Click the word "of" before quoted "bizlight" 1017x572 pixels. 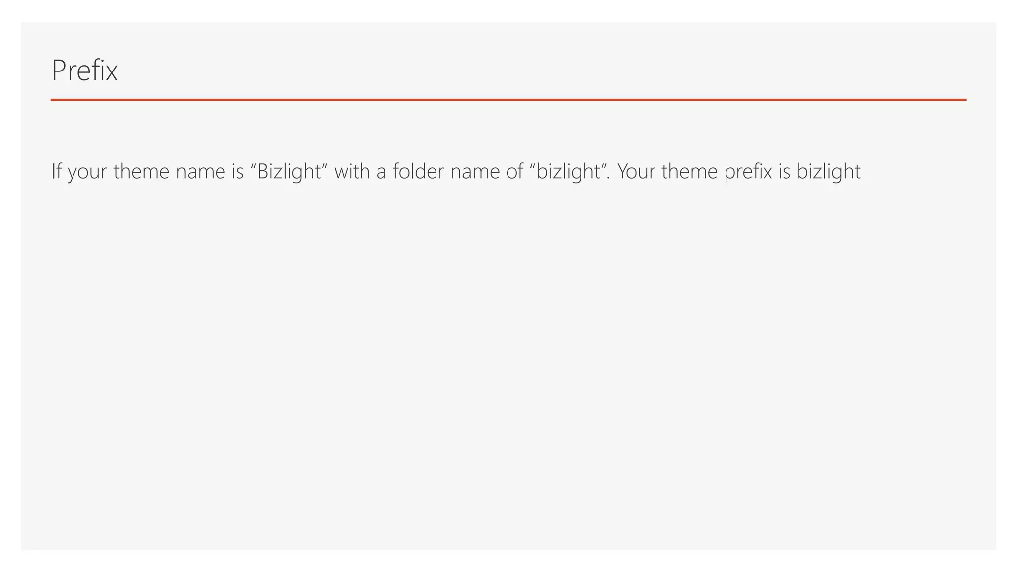(x=514, y=171)
